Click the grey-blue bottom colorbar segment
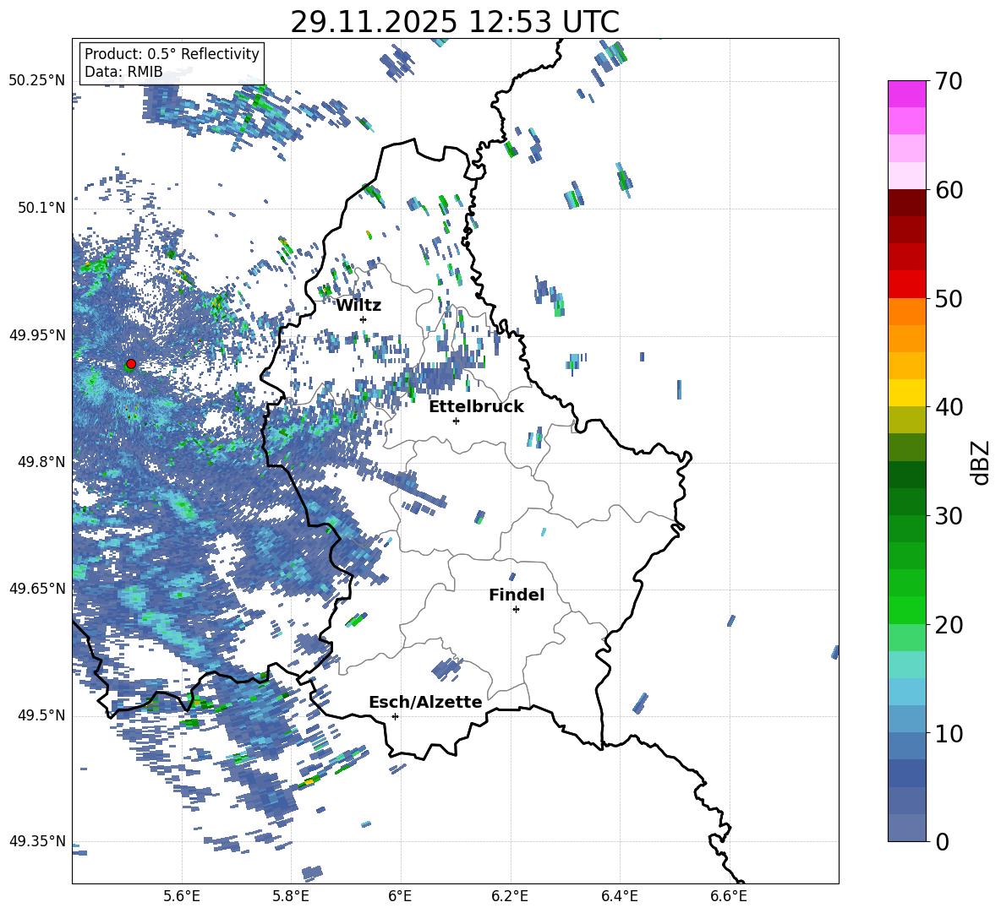Viewport: 1001px width, 913px height. [906, 829]
